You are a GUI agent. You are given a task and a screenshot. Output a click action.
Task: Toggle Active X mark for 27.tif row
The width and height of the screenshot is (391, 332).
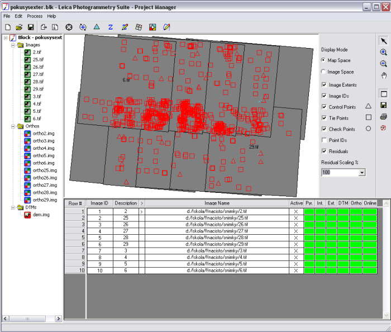click(296, 231)
